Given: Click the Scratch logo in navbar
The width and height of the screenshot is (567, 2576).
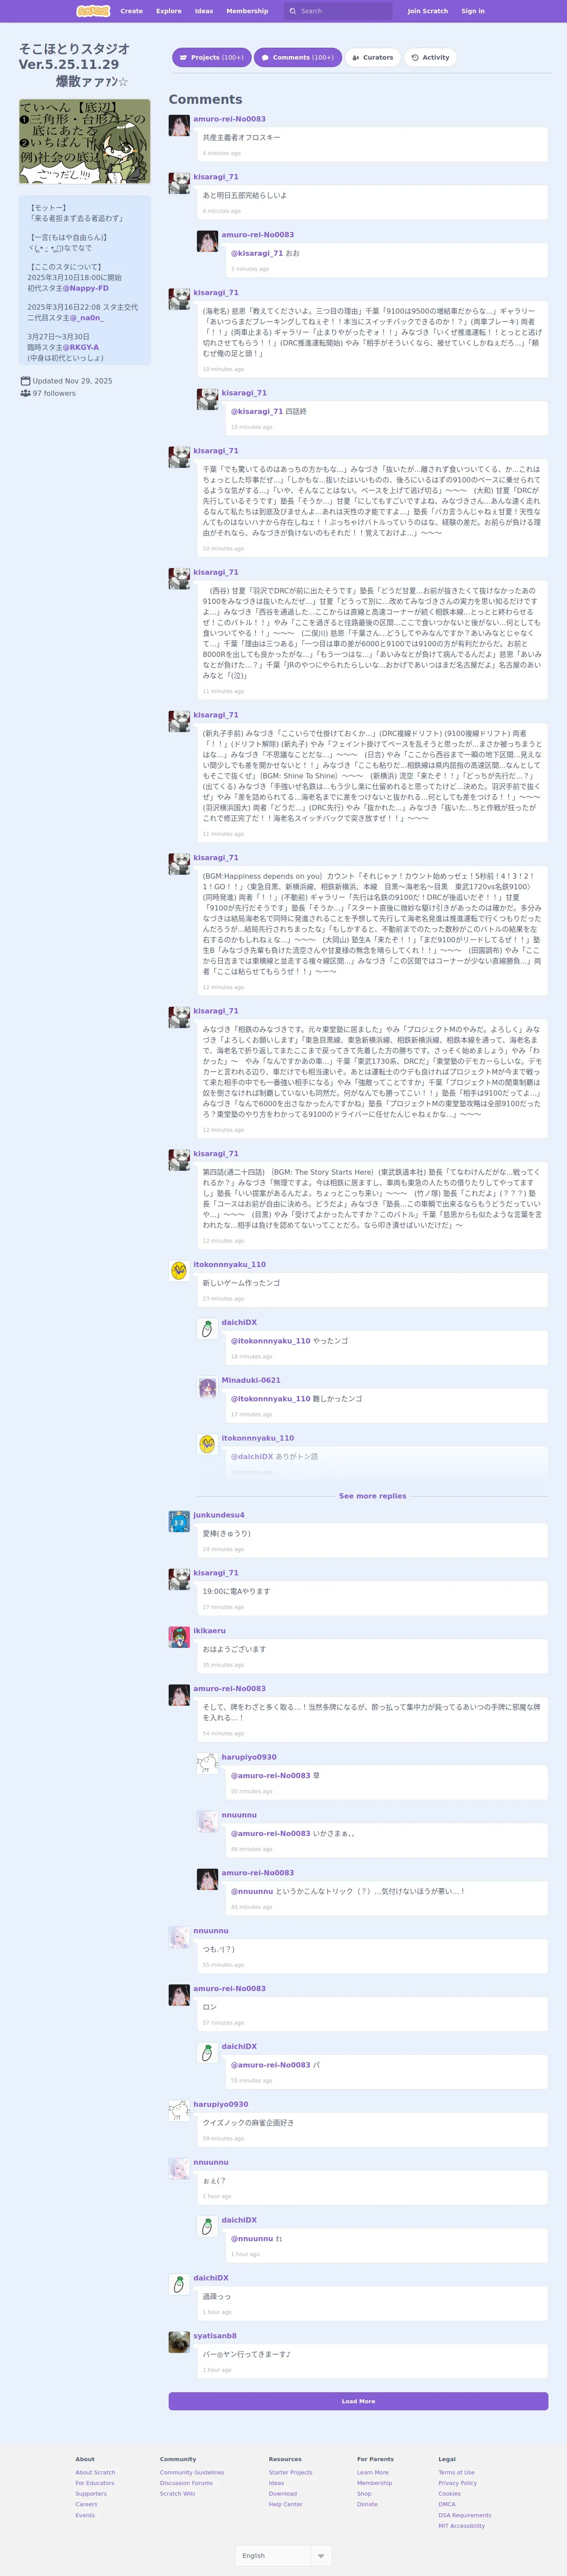Looking at the screenshot, I should coord(94,11).
